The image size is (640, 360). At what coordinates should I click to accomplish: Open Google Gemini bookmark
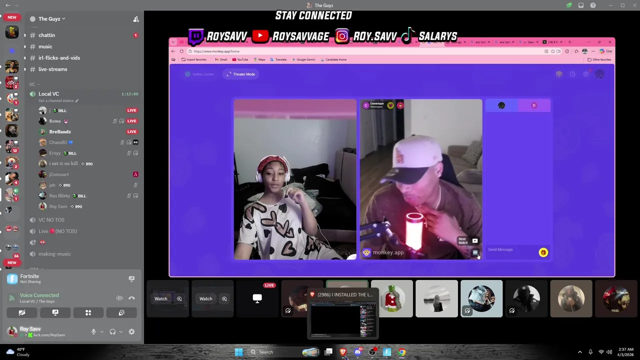pyautogui.click(x=303, y=59)
